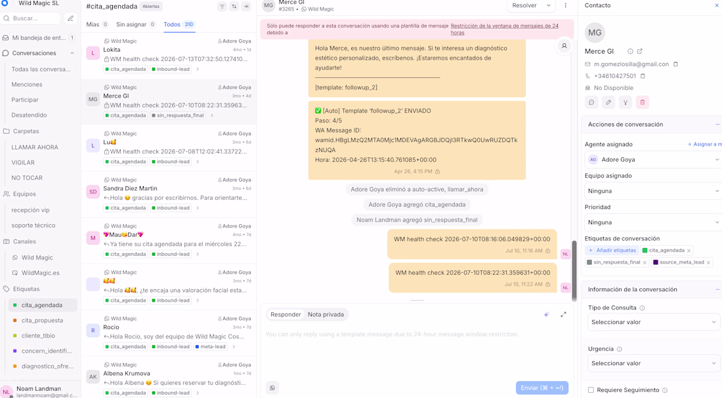The width and height of the screenshot is (722, 398).
Task: Collapse the Conversaciones sidebar section
Action: coord(72,53)
